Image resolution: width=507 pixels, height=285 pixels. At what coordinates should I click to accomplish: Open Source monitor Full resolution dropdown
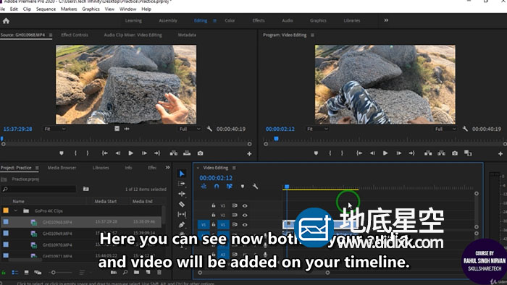[x=190, y=129]
